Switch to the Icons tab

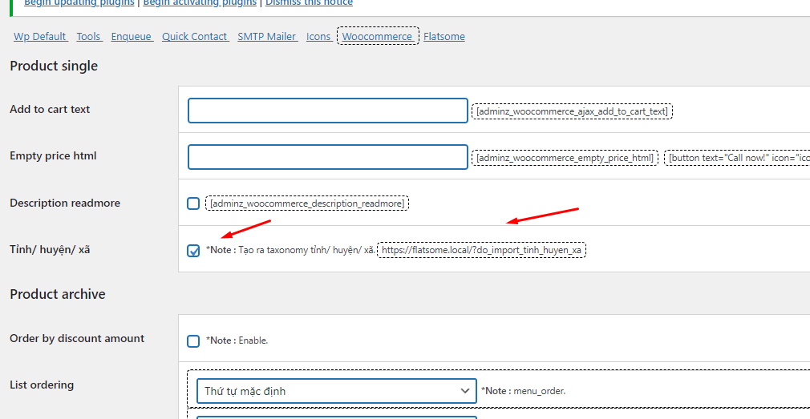click(318, 37)
